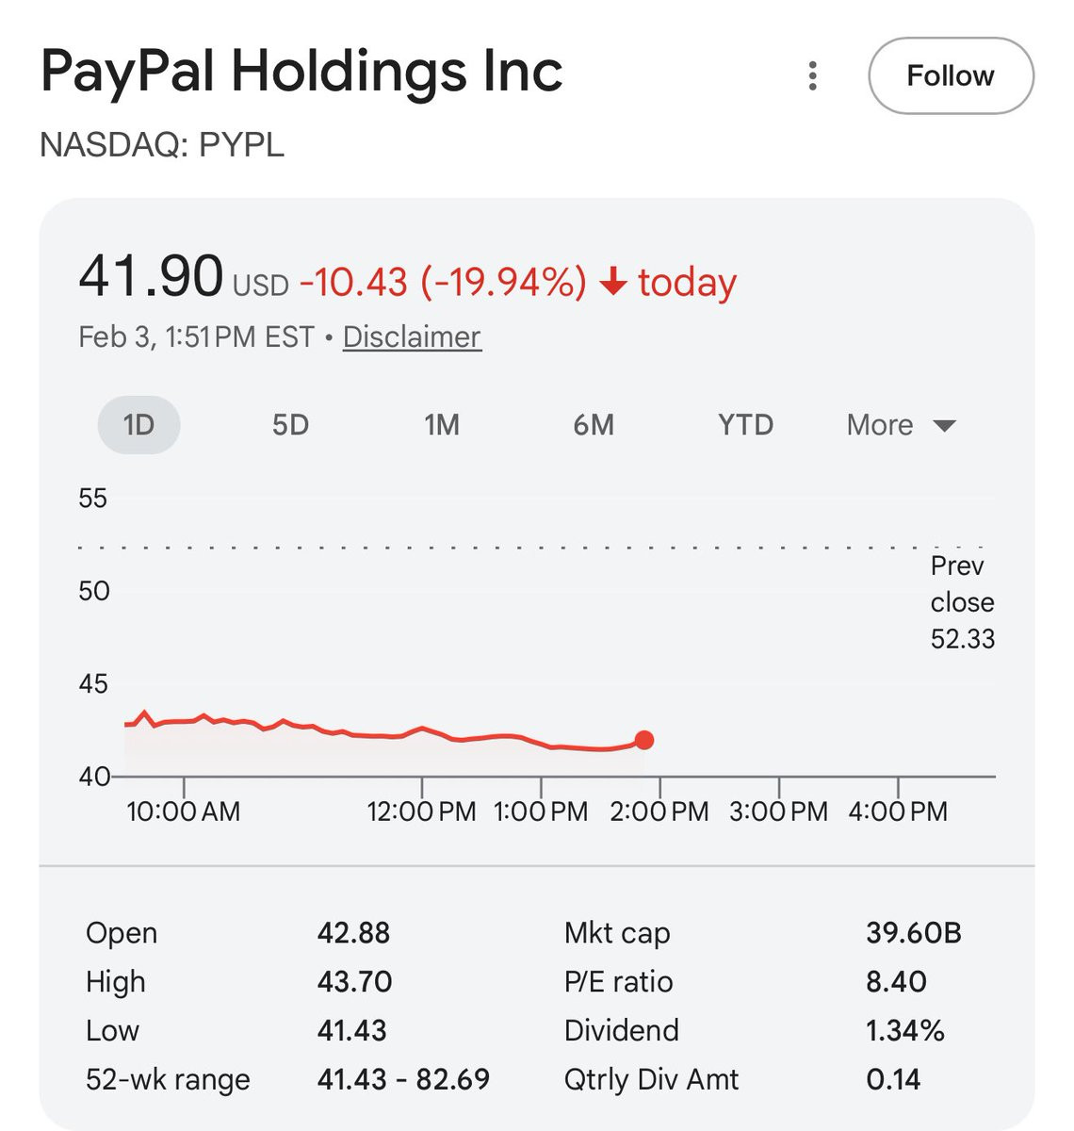Expand the More time ranges dropdown

(880, 425)
